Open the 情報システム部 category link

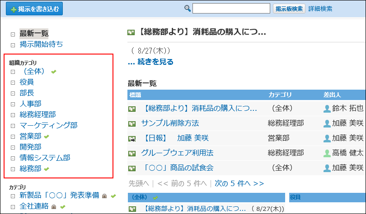tap(45, 158)
